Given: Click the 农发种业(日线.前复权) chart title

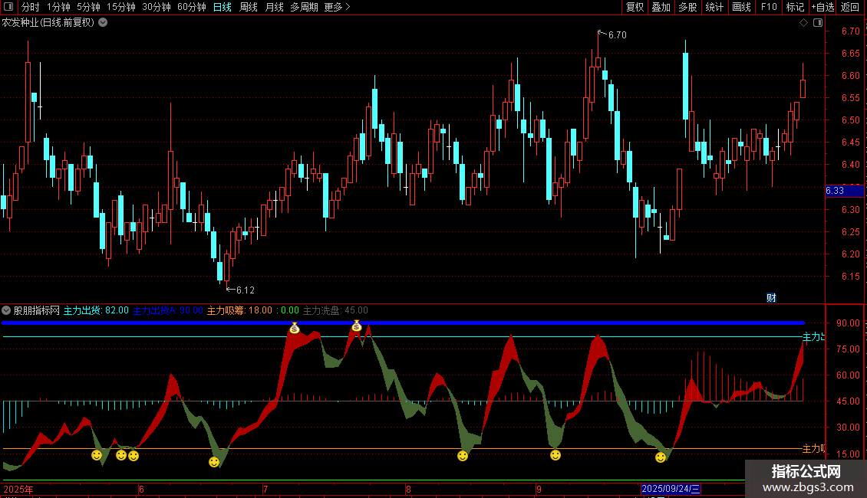Looking at the screenshot, I should [x=48, y=23].
